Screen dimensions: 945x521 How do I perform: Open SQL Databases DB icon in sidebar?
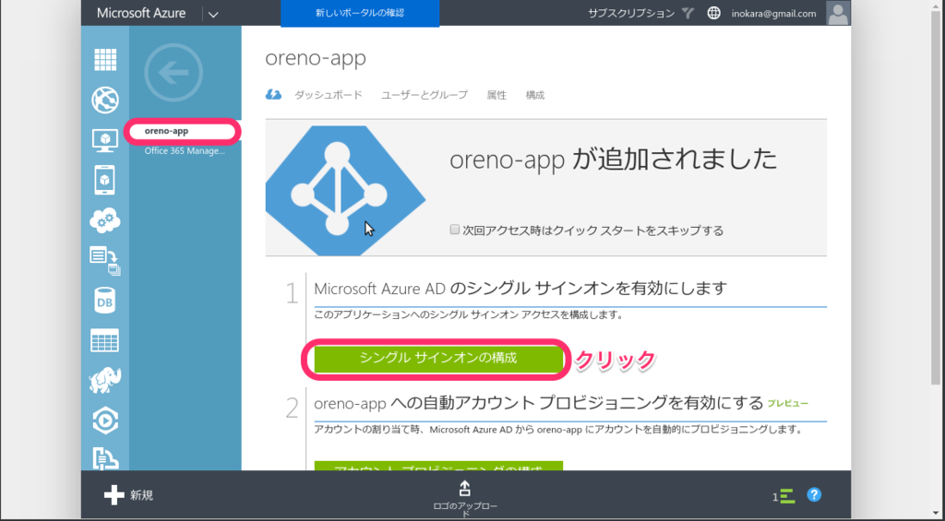[105, 301]
